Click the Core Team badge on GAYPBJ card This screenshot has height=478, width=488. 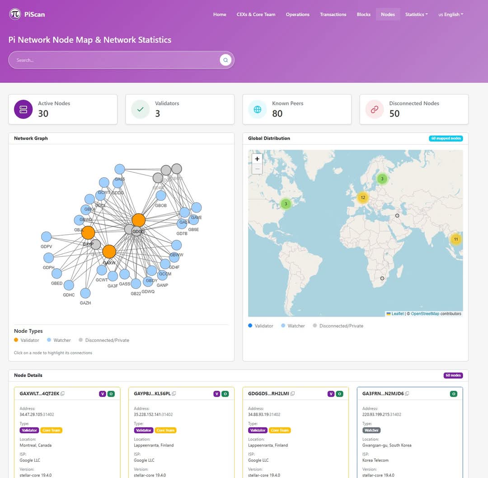click(165, 430)
